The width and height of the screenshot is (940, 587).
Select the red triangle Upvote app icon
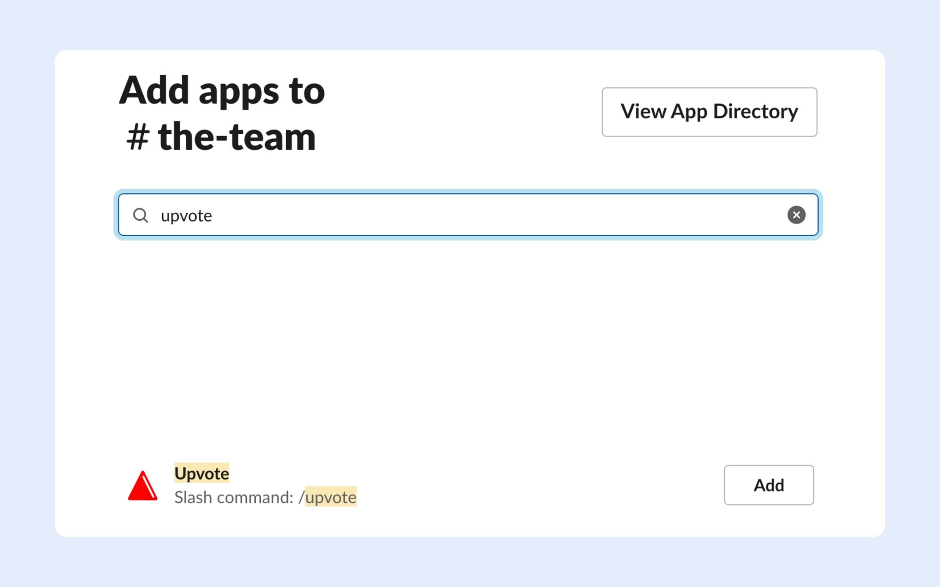point(143,486)
